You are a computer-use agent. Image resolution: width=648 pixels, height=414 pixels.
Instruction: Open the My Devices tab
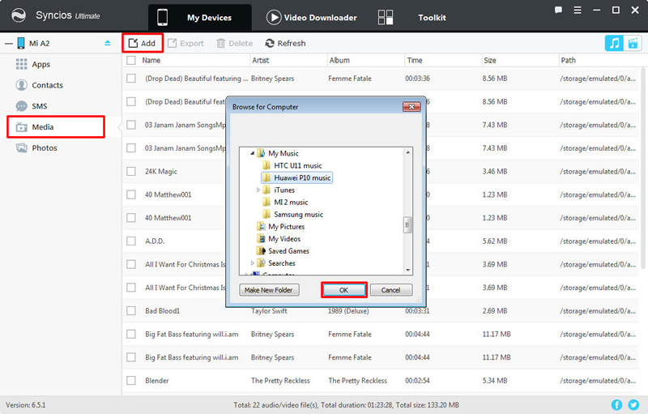(200, 17)
